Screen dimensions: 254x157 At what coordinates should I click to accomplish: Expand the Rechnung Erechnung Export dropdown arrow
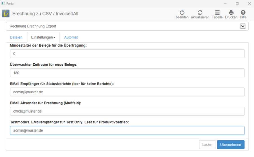click(x=242, y=26)
